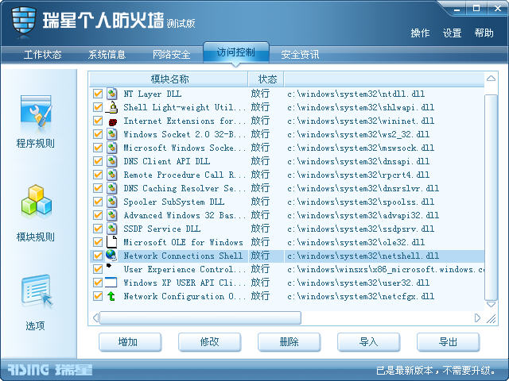
Task: Open the 帮助 menu
Action: 484,33
